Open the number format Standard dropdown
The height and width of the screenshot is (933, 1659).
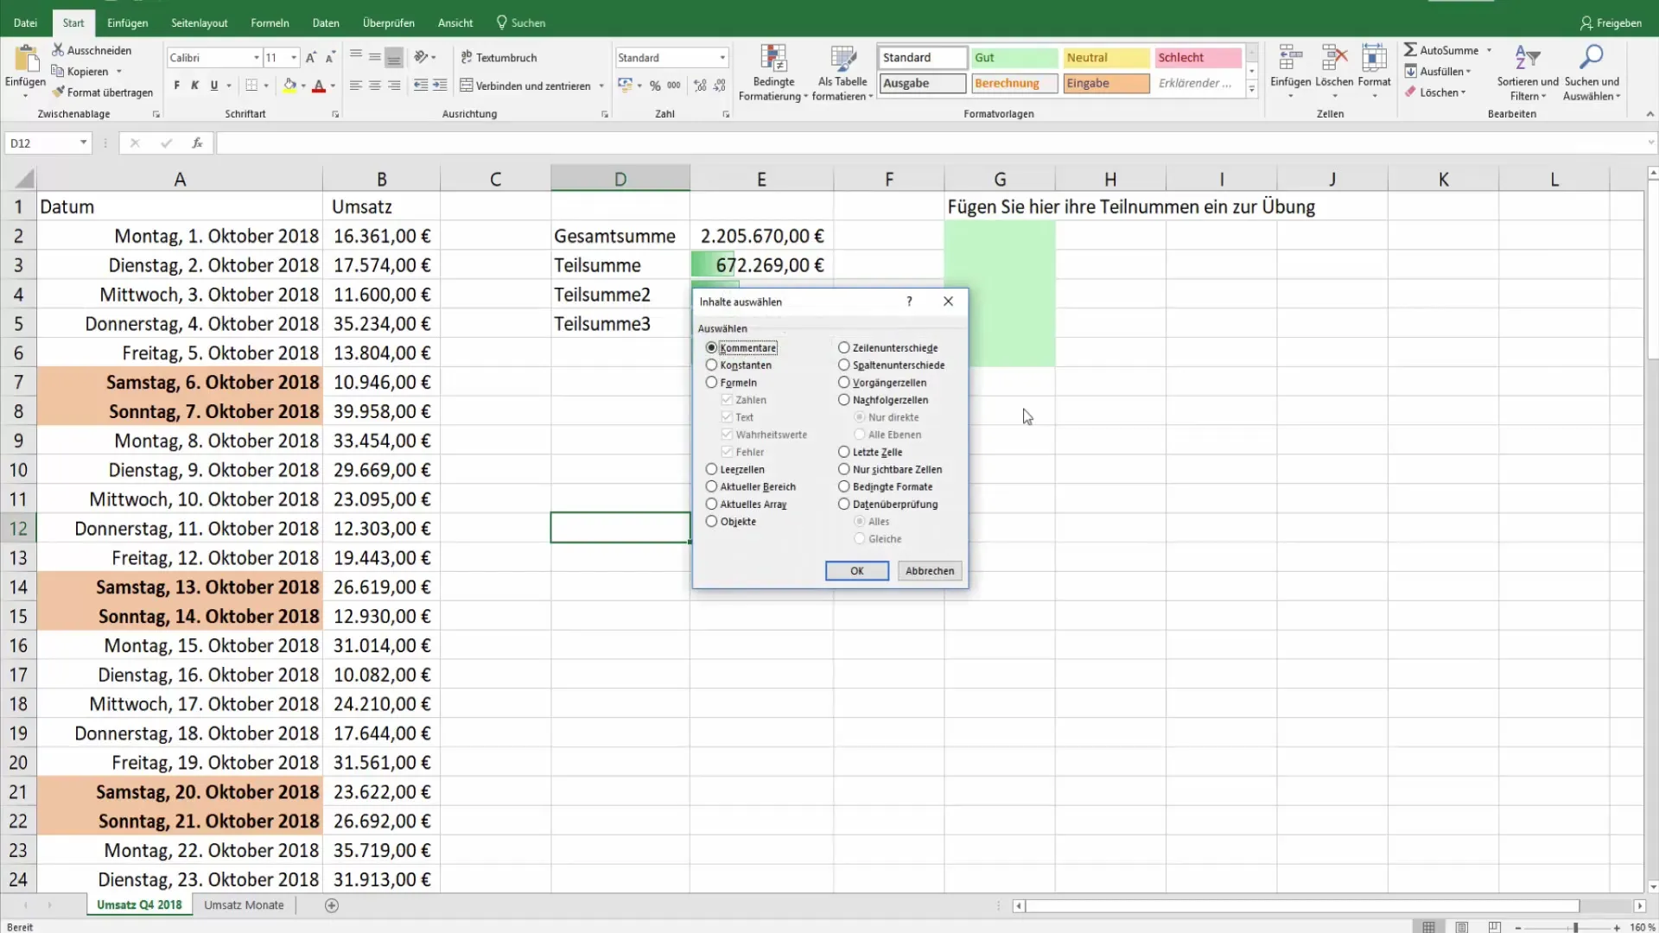[722, 58]
